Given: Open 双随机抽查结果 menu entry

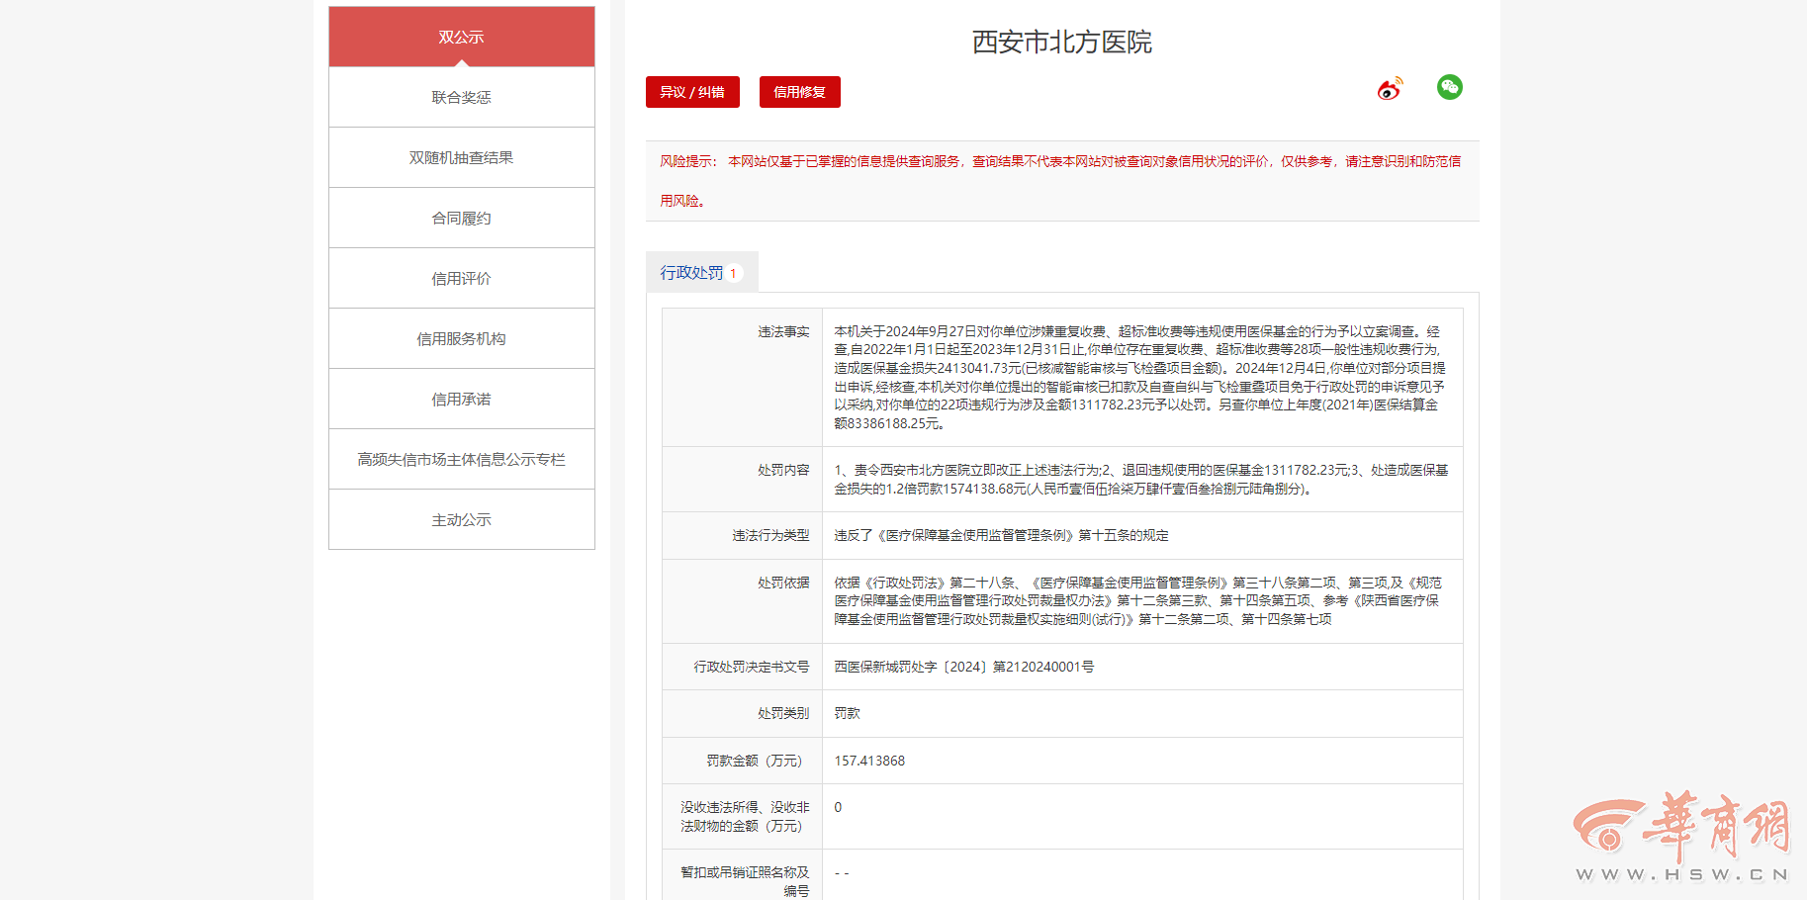Looking at the screenshot, I should point(462,157).
